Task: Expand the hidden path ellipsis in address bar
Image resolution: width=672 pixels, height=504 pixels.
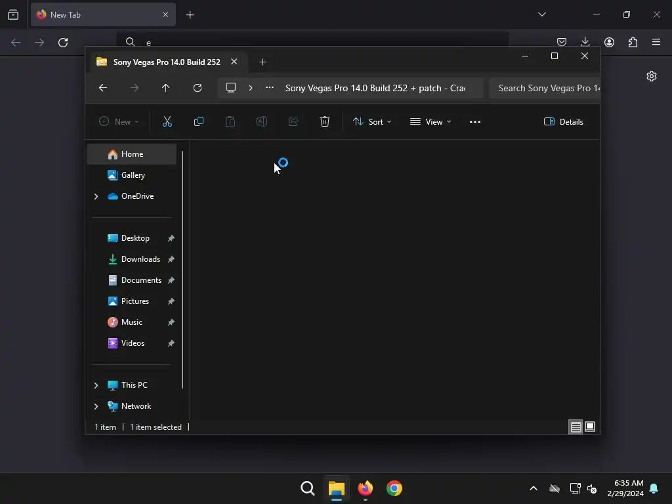Action: coord(270,87)
